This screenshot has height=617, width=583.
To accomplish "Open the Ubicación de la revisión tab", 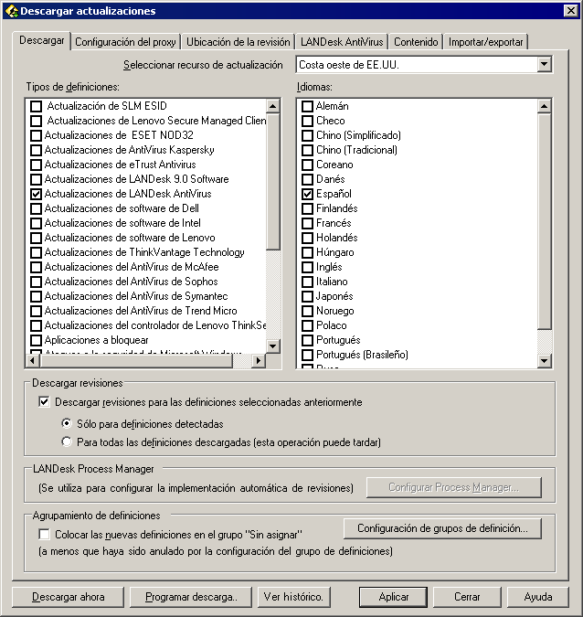I will click(238, 42).
